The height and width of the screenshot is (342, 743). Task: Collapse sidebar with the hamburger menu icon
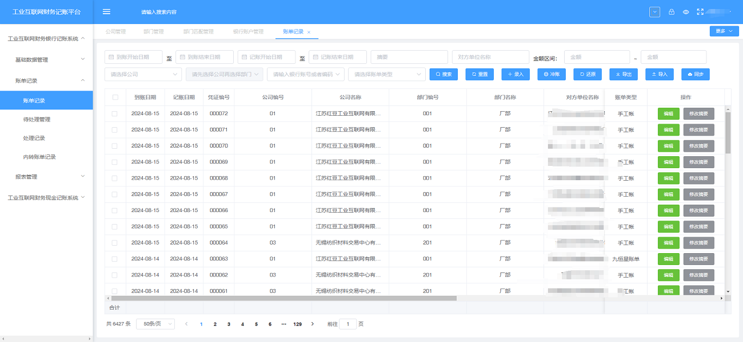[x=106, y=12]
